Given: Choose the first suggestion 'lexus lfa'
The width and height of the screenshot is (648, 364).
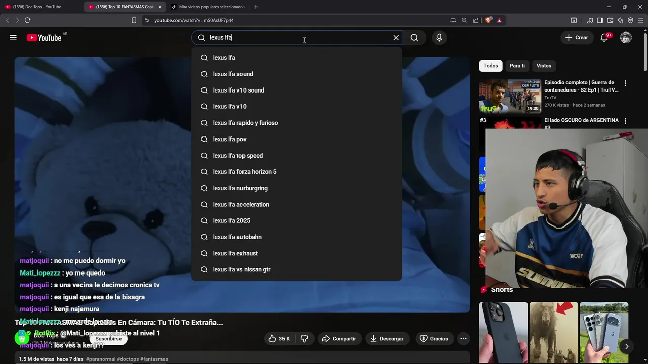Looking at the screenshot, I should click(x=297, y=58).
